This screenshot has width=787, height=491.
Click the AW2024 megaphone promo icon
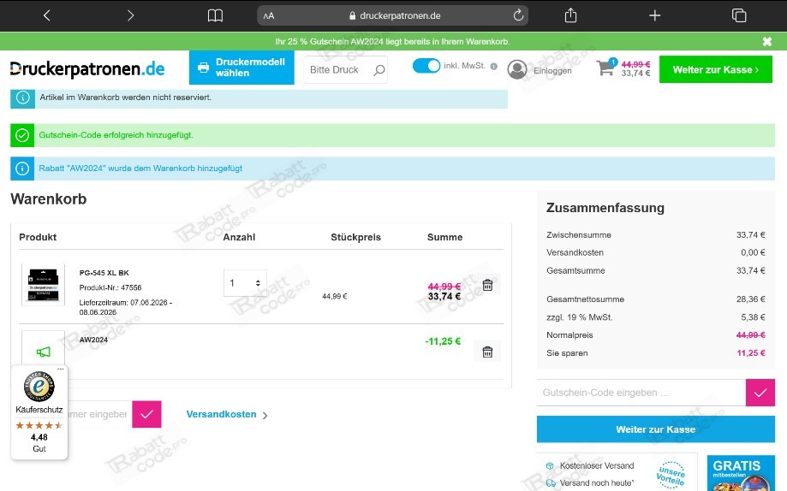[43, 352]
